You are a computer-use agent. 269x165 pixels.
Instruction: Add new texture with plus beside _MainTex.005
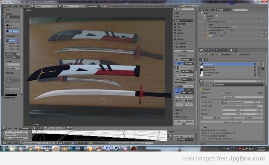(x=260, y=81)
